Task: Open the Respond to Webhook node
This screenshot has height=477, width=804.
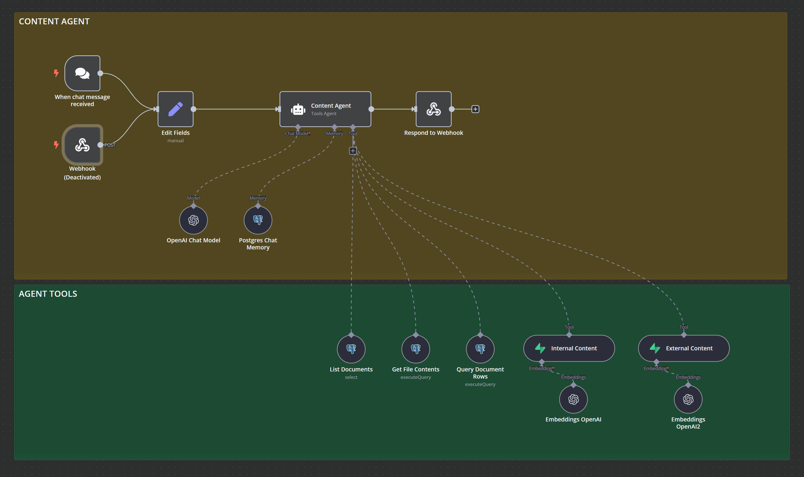Action: pos(433,109)
